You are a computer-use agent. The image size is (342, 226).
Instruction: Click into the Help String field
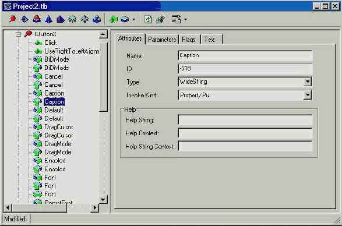tap(245, 120)
